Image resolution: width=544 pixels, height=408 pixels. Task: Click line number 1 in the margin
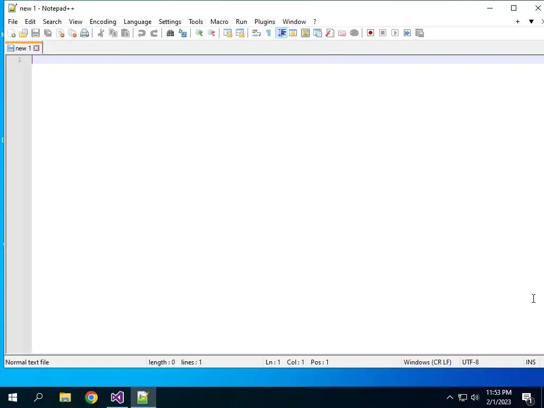coord(20,59)
